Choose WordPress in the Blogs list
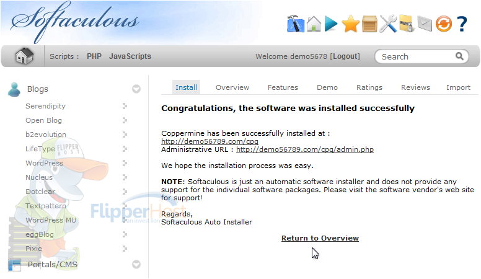 (x=44, y=163)
